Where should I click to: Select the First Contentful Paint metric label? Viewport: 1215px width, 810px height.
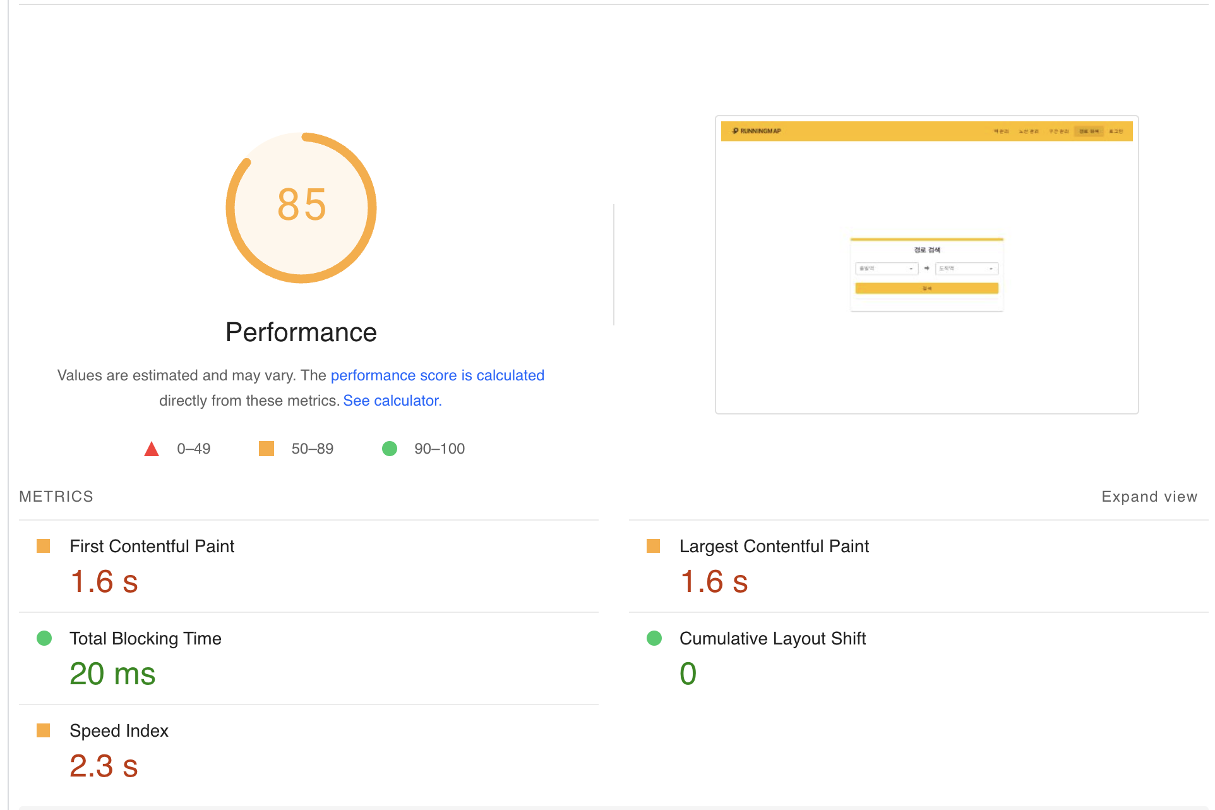click(x=152, y=546)
